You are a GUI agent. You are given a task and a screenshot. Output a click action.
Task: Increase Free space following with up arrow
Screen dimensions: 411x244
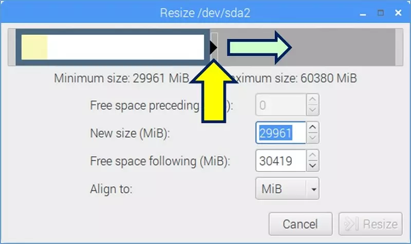[312, 155]
